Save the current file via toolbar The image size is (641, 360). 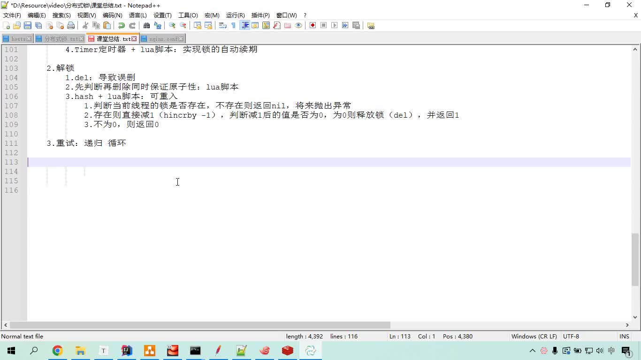(x=28, y=25)
